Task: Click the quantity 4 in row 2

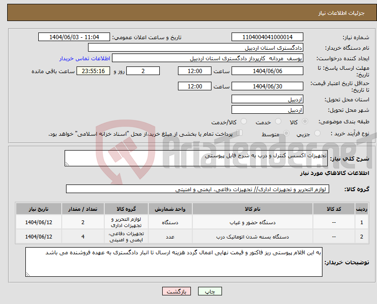Action: click(x=83, y=237)
